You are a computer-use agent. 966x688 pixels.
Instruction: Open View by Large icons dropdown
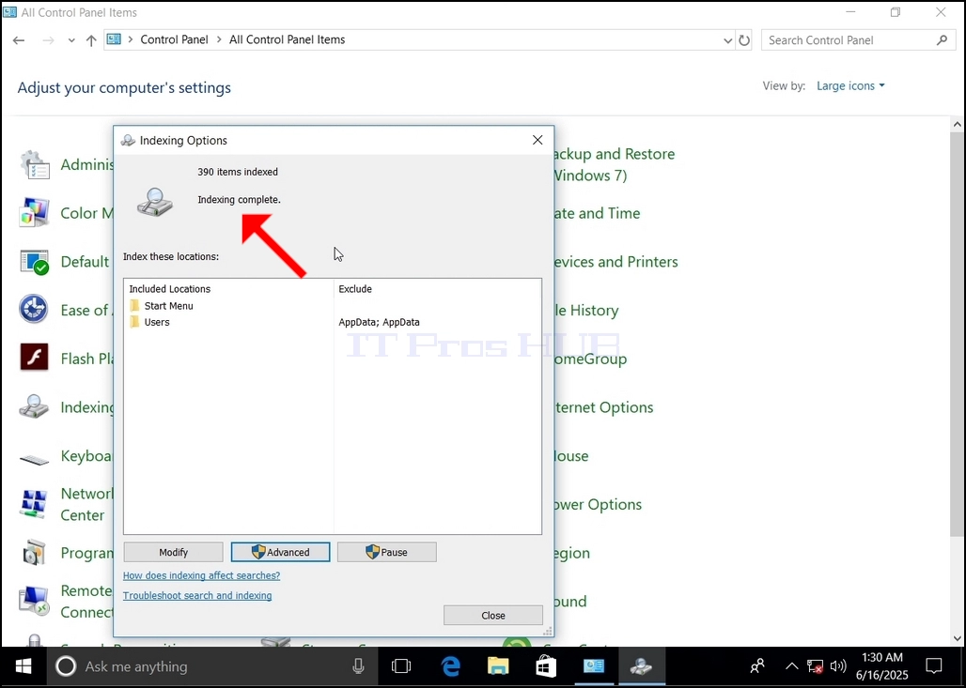850,85
